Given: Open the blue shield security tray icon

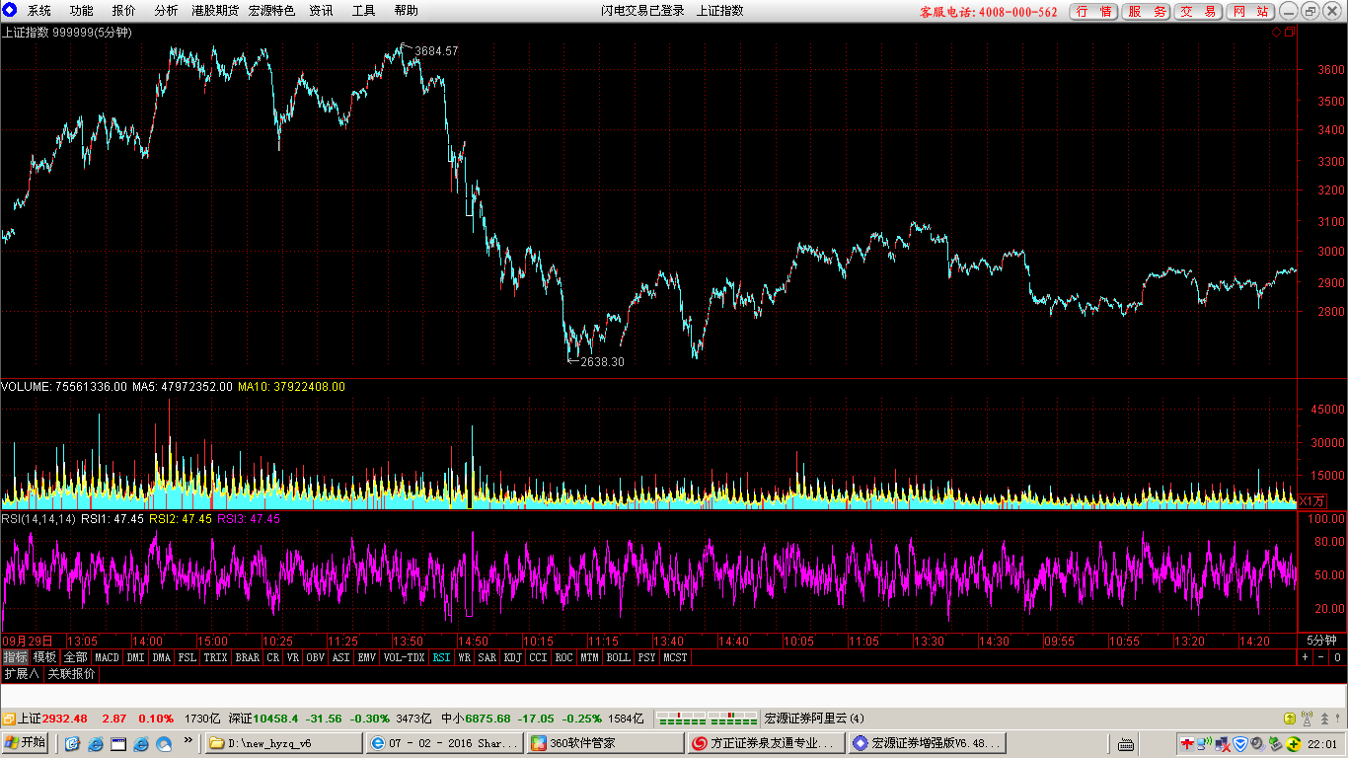Looking at the screenshot, I should click(x=1240, y=743).
